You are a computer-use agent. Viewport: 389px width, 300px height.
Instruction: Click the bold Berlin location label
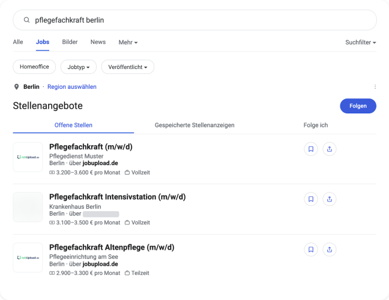[31, 87]
